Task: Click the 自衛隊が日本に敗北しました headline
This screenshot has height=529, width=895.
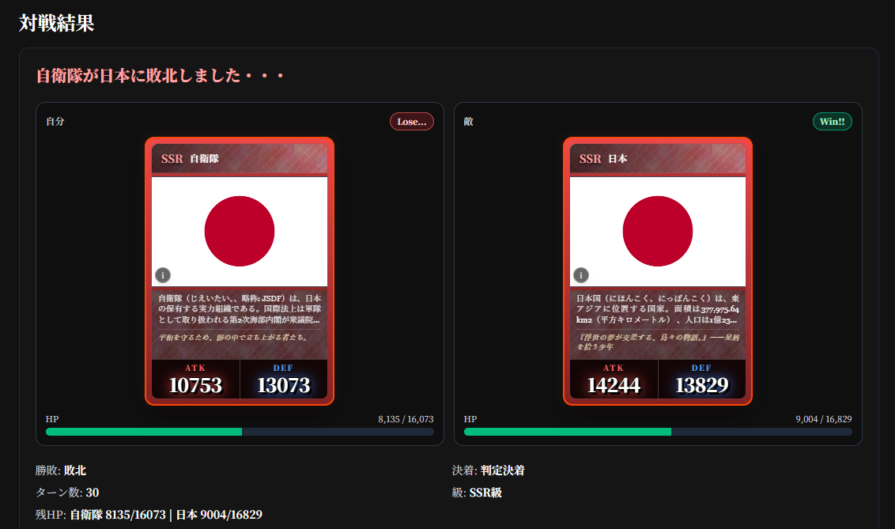Action: (x=160, y=76)
